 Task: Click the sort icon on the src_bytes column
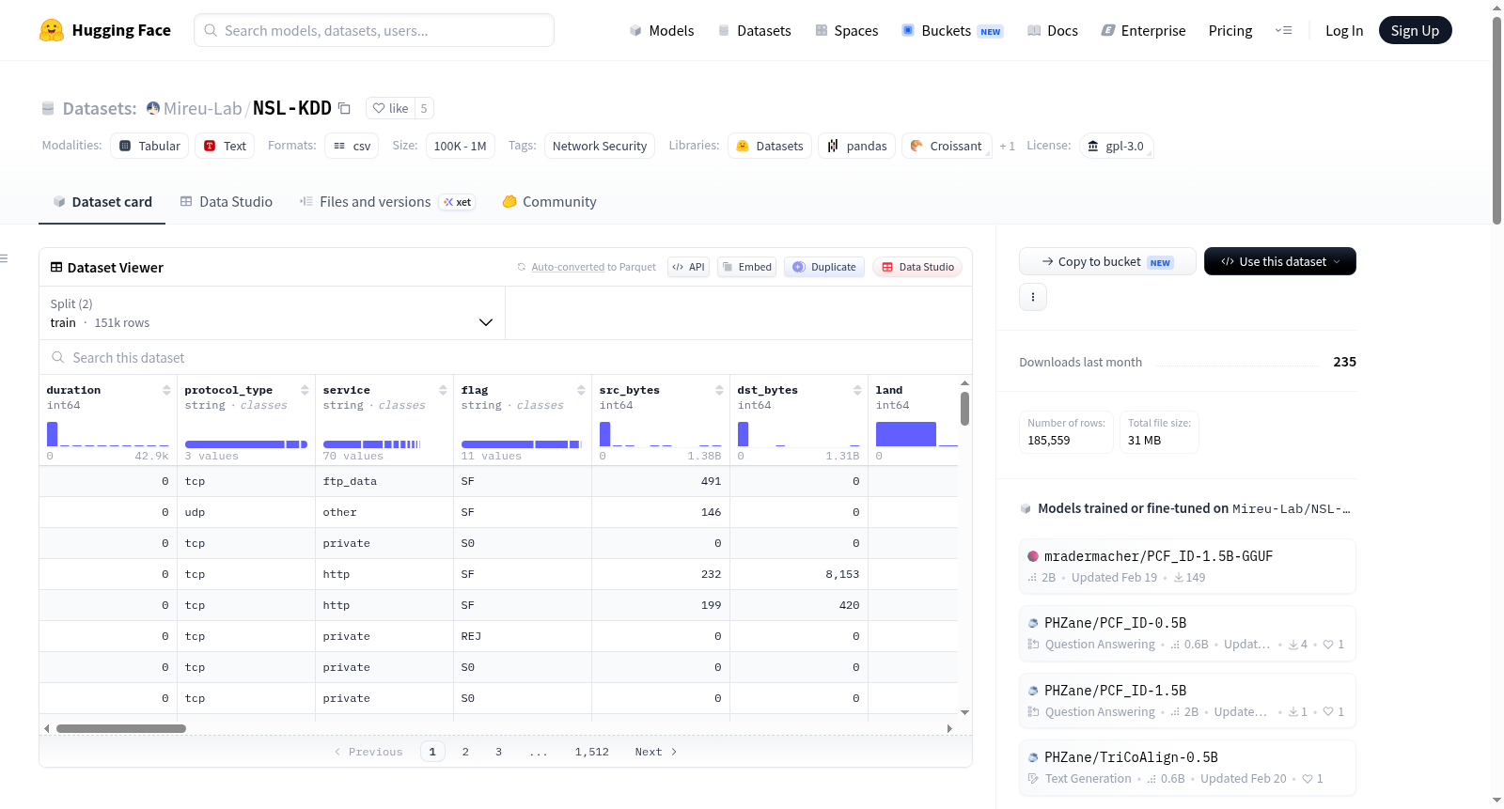click(x=719, y=390)
